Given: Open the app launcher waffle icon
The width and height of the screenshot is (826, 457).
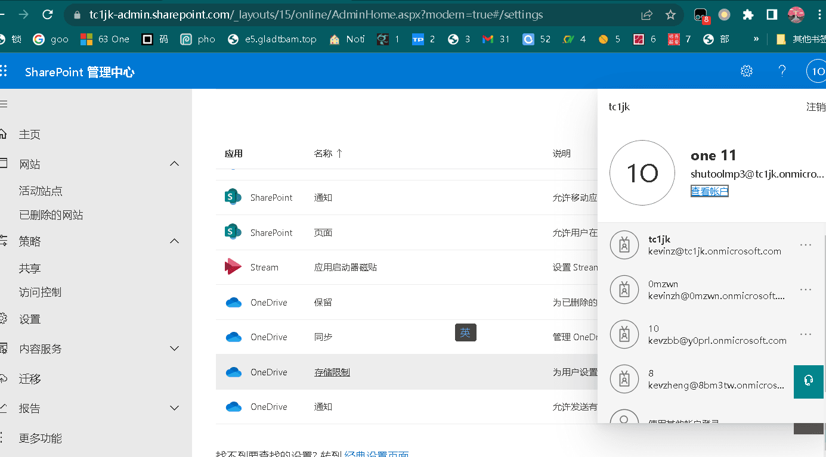Looking at the screenshot, I should (x=4, y=71).
